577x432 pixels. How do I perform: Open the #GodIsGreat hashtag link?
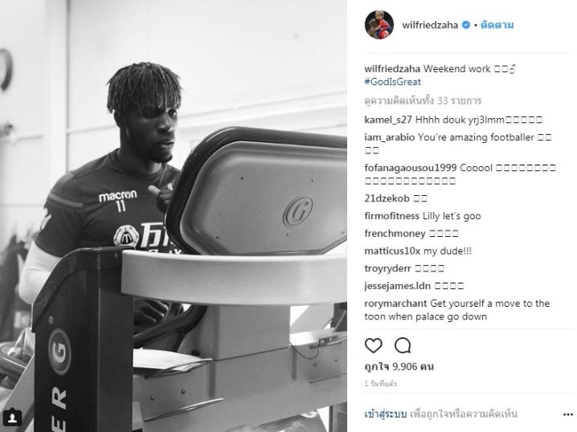coord(392,82)
